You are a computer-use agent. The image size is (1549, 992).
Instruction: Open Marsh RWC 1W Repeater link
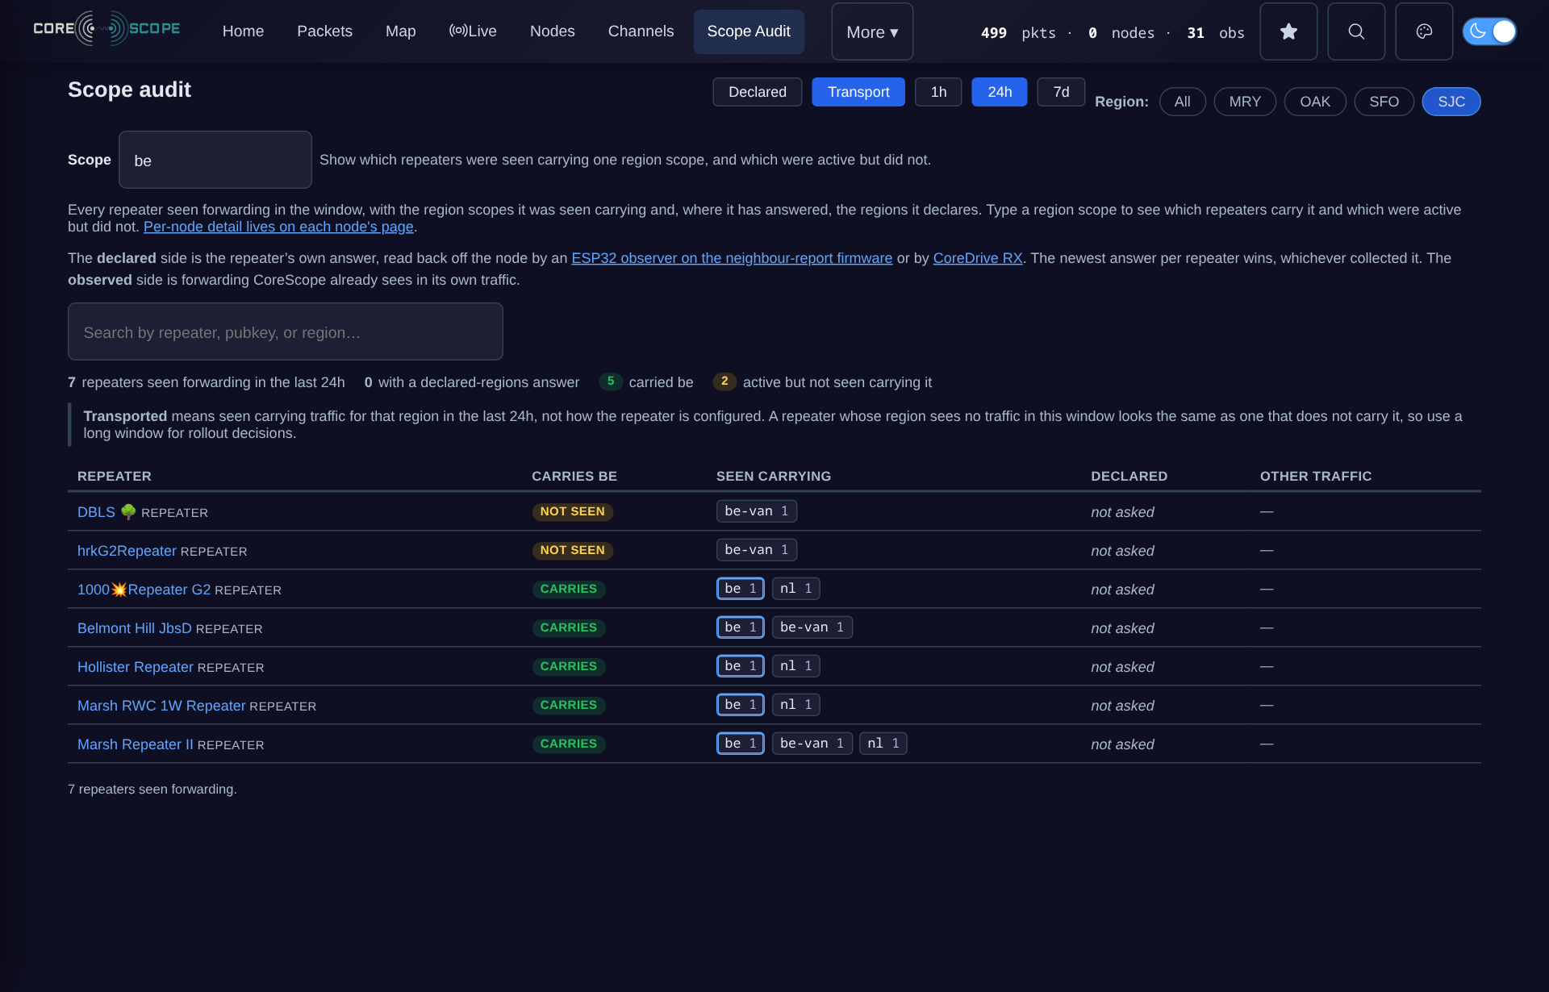[x=161, y=706]
